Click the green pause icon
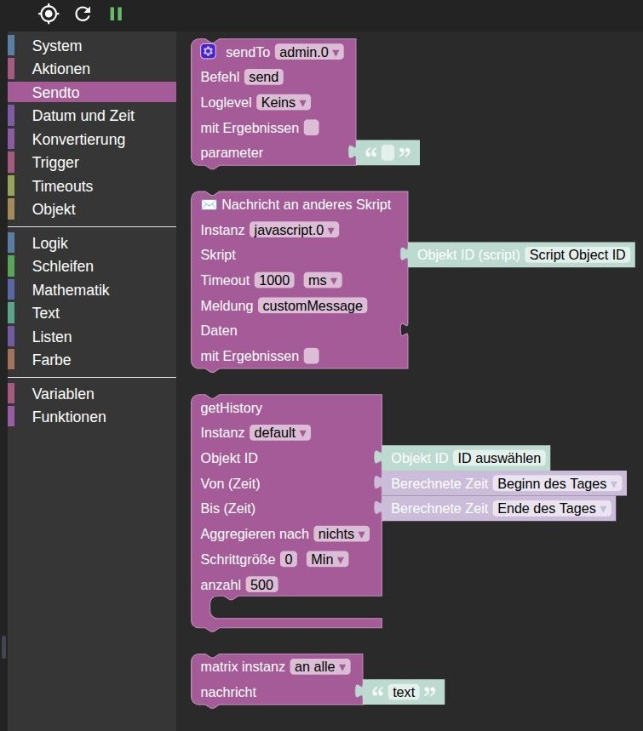Viewport: 643px width, 731px height. [116, 14]
